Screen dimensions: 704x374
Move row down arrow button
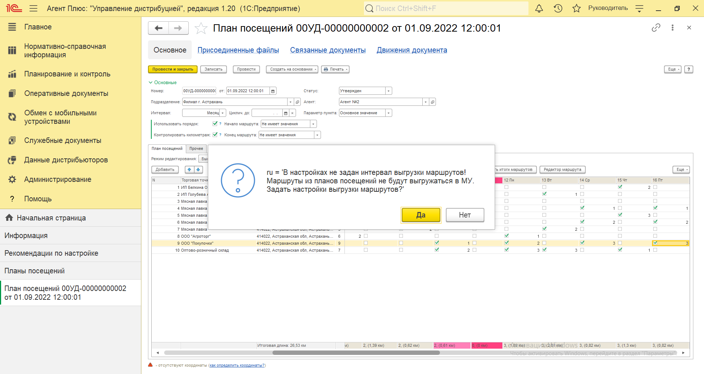[198, 169]
